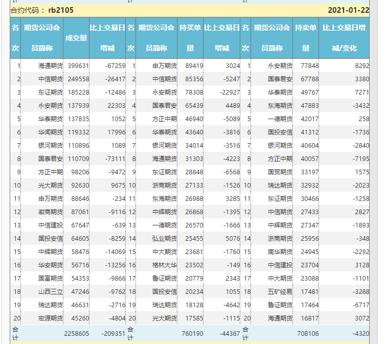Image resolution: width=385 pixels, height=344 pixels.
Task: Click 格林大华 row name
Action: [x=165, y=265]
